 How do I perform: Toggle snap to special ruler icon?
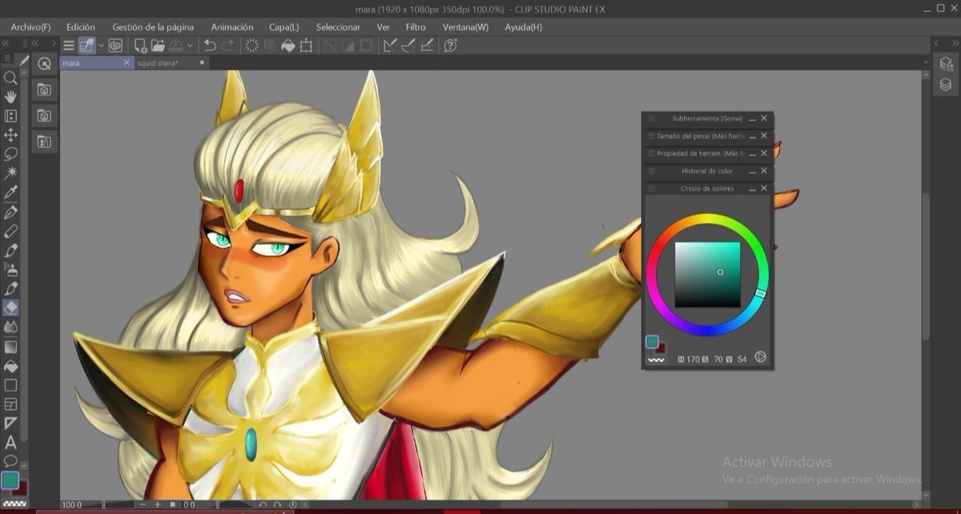[x=408, y=46]
